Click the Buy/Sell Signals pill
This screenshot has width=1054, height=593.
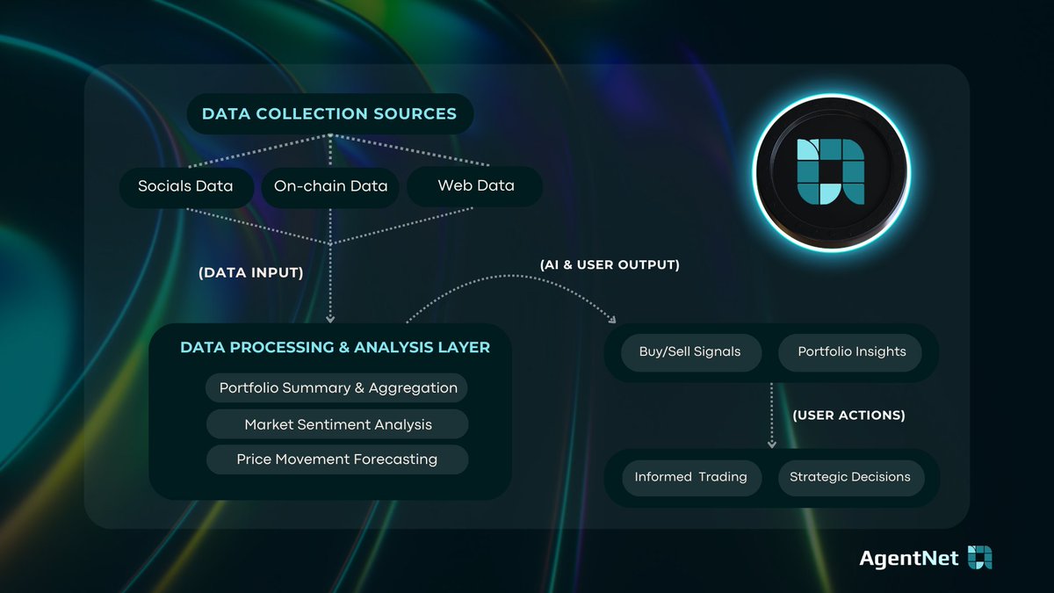click(690, 351)
